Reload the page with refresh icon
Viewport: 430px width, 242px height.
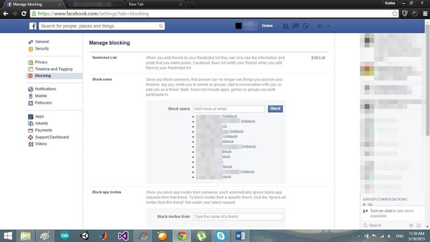pyautogui.click(x=24, y=14)
